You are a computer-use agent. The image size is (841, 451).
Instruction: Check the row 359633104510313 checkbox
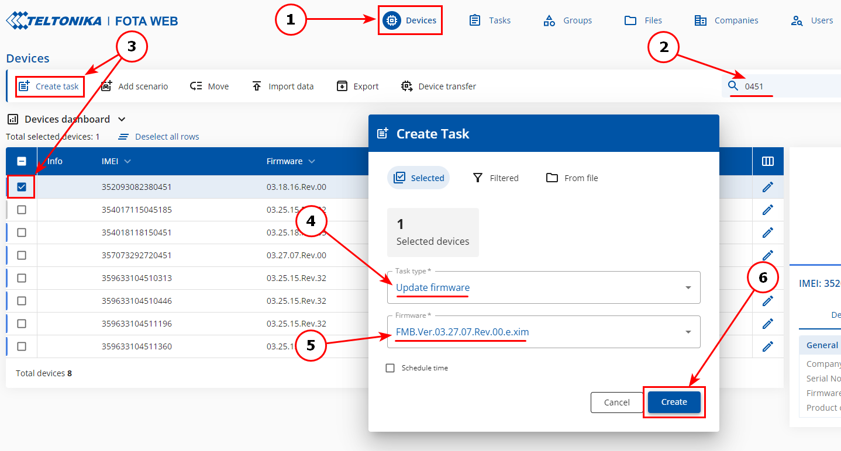[22, 278]
